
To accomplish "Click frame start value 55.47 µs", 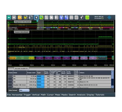I will 32,79.
